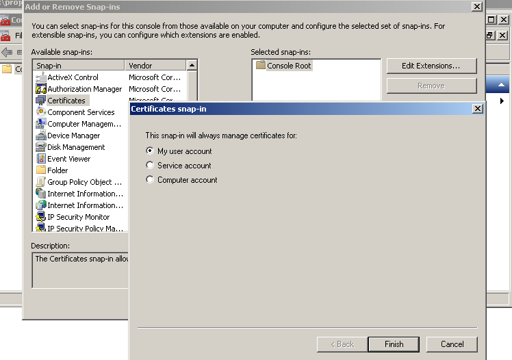Select the Device Manager icon
This screenshot has height=360, width=512.
(41, 136)
